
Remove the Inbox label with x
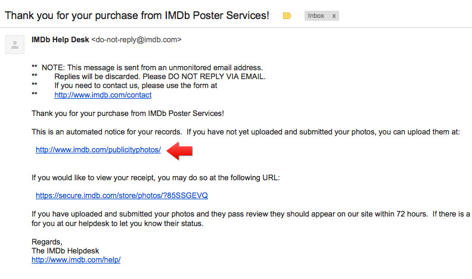tap(334, 16)
